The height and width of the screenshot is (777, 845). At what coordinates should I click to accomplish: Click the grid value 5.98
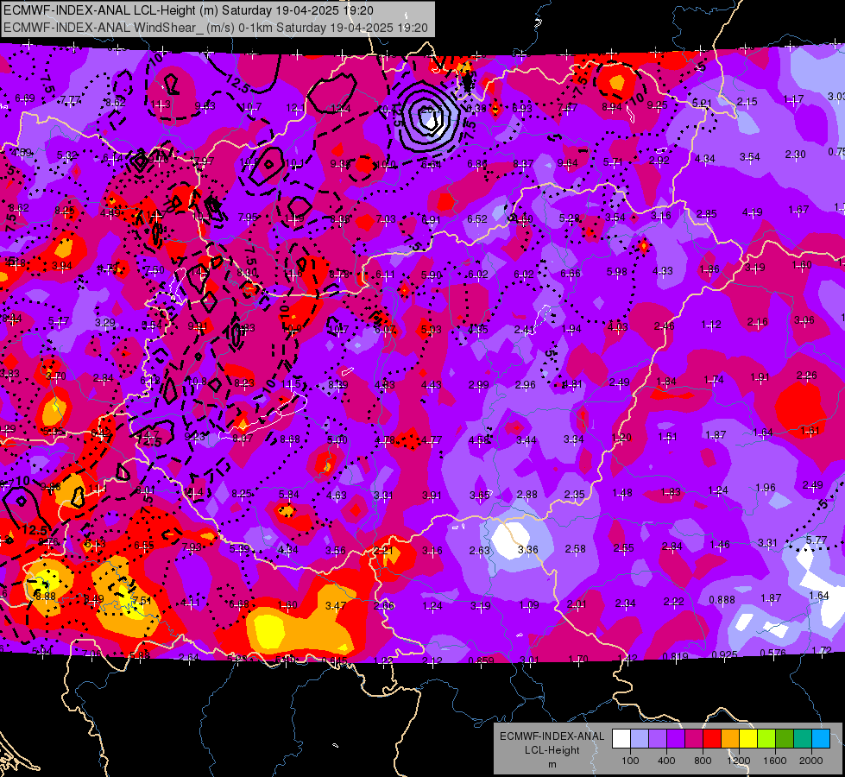616,271
